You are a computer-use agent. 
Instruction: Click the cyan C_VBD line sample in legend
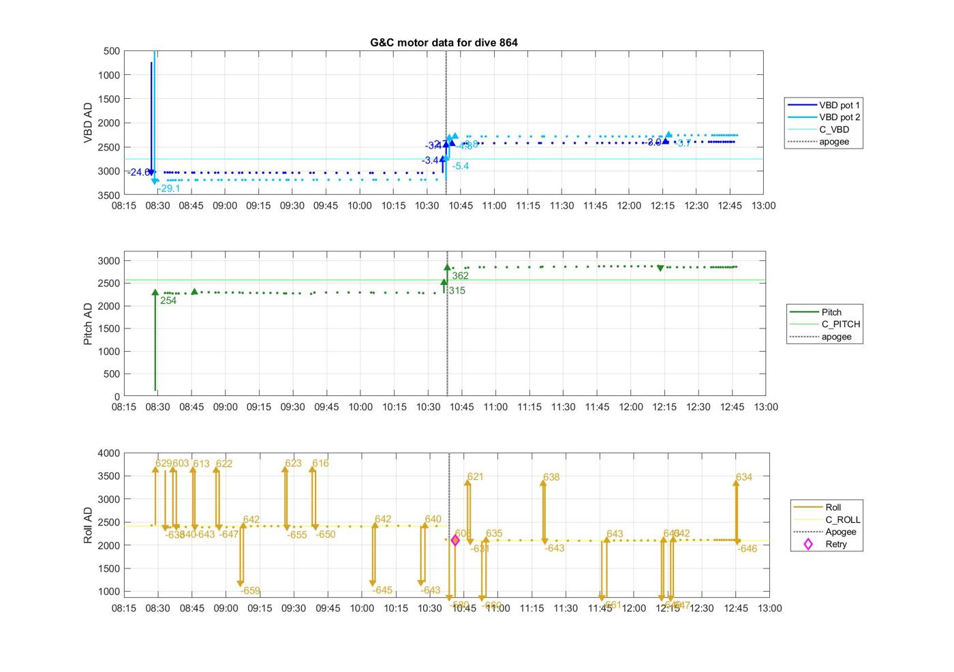click(802, 129)
